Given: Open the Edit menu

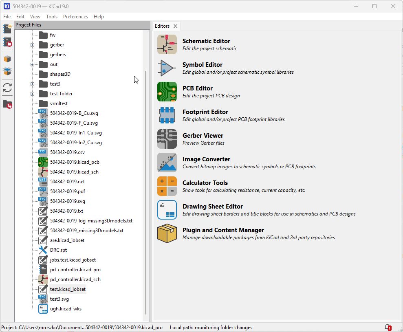Looking at the screenshot, I should coord(20,17).
